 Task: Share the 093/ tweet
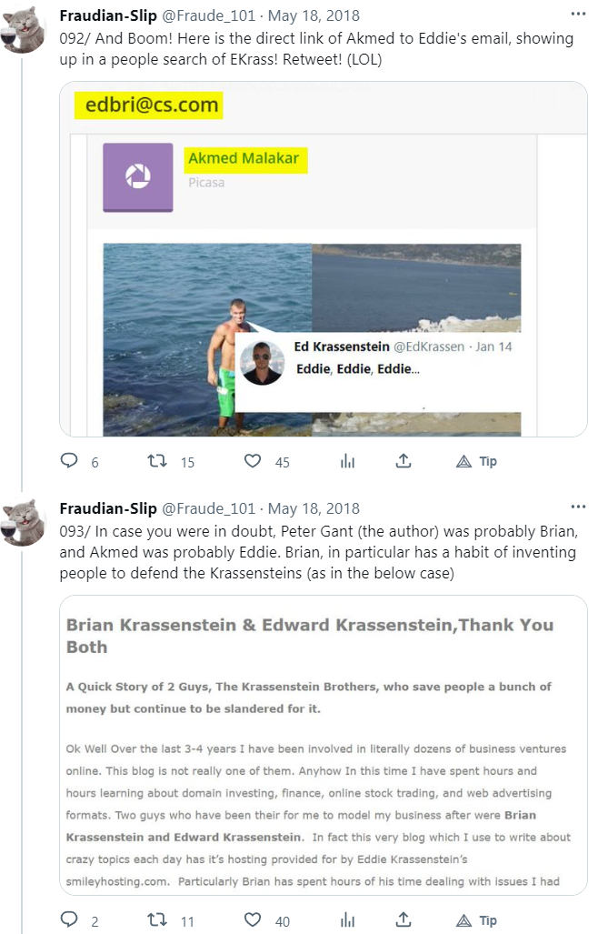click(x=404, y=920)
